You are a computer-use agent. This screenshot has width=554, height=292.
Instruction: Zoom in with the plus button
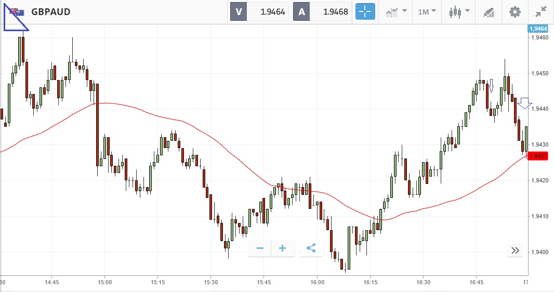(x=283, y=248)
